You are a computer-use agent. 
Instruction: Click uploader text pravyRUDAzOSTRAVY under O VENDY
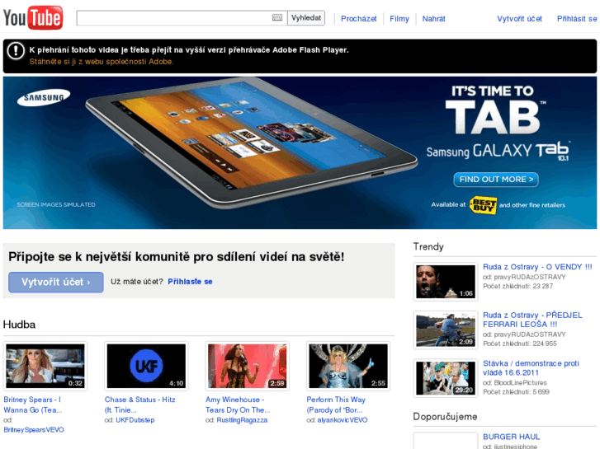click(530, 277)
